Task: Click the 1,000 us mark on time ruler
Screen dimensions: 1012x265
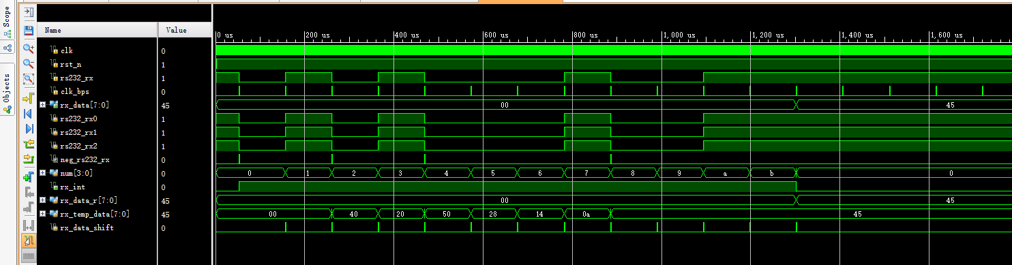Action: 679,35
